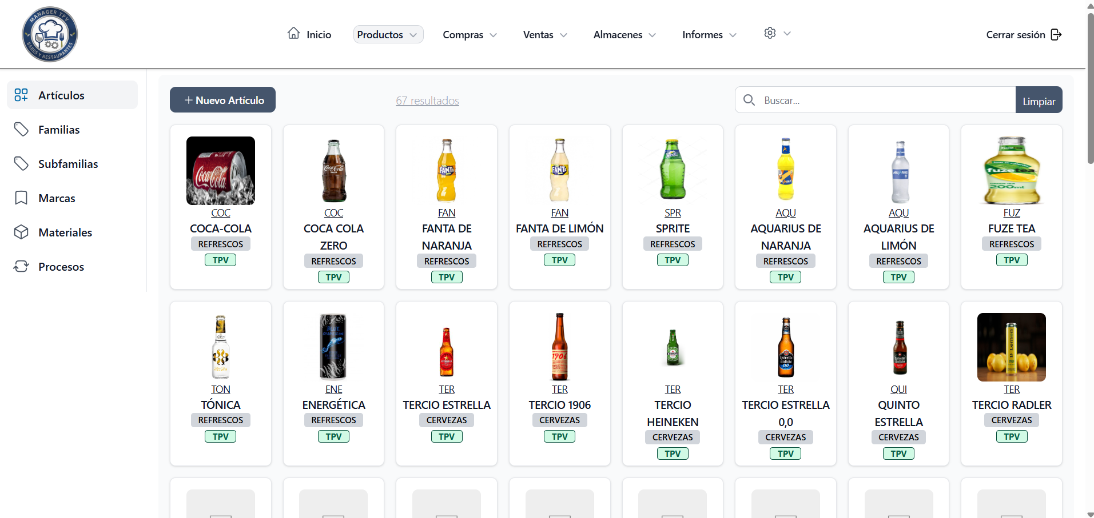Open Materiales via its cube icon
The image size is (1094, 518).
21,232
